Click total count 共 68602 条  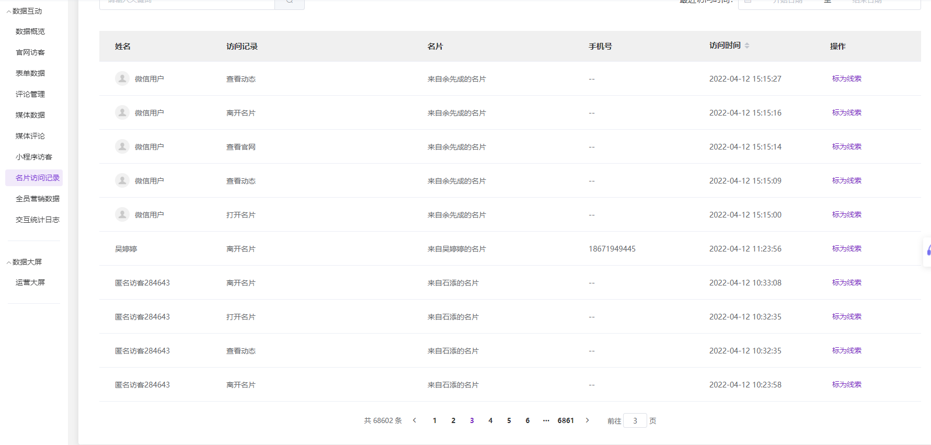click(383, 420)
